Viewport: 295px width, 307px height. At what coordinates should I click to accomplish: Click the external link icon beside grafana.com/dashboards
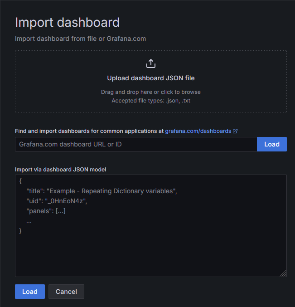coord(235,131)
